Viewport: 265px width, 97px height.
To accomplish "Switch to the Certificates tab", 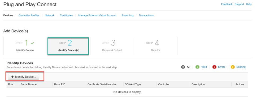I will click(x=66, y=16).
